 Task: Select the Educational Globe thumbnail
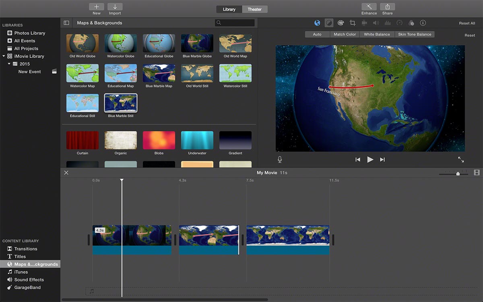[159, 43]
